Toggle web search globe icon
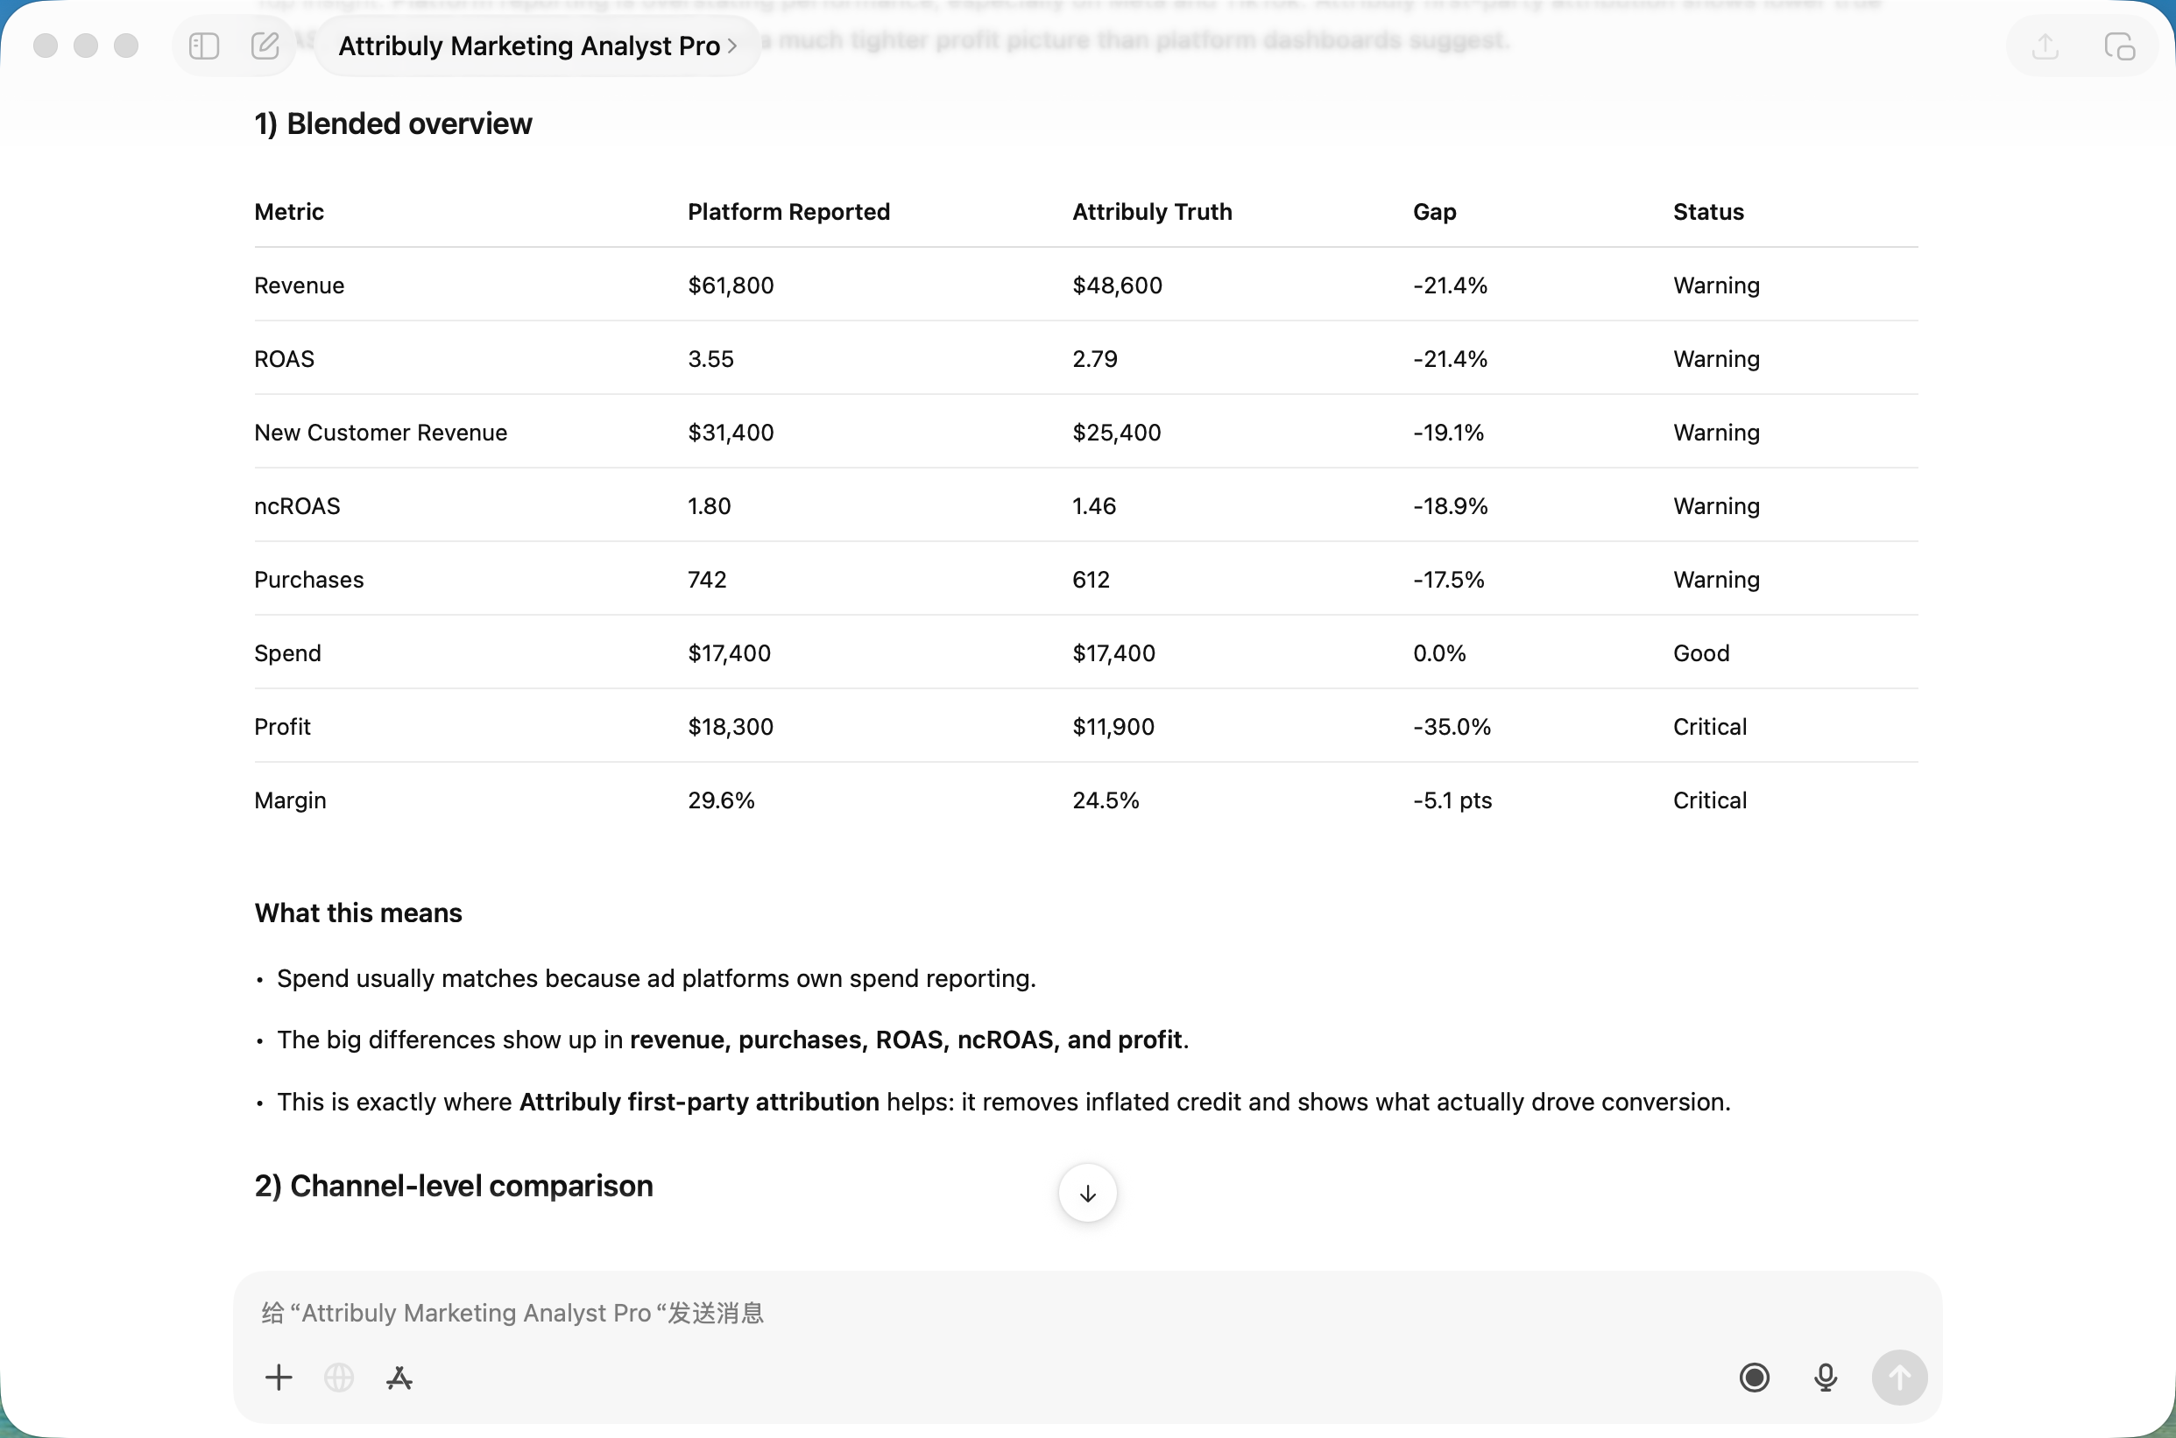This screenshot has width=2176, height=1438. click(339, 1378)
